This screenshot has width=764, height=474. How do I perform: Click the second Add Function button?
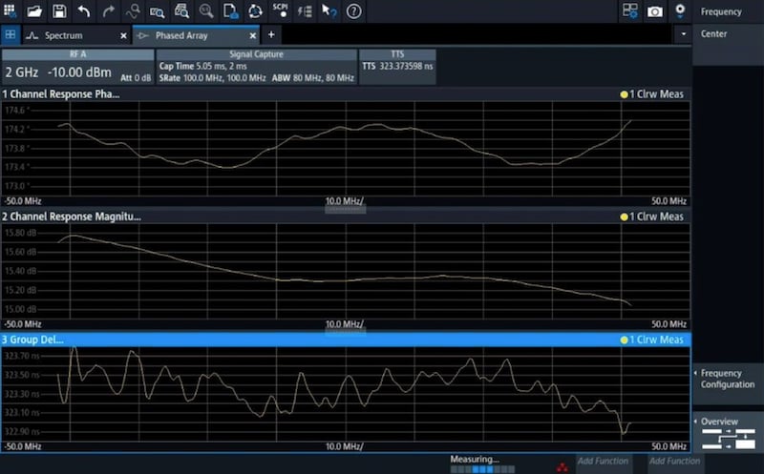[674, 461]
